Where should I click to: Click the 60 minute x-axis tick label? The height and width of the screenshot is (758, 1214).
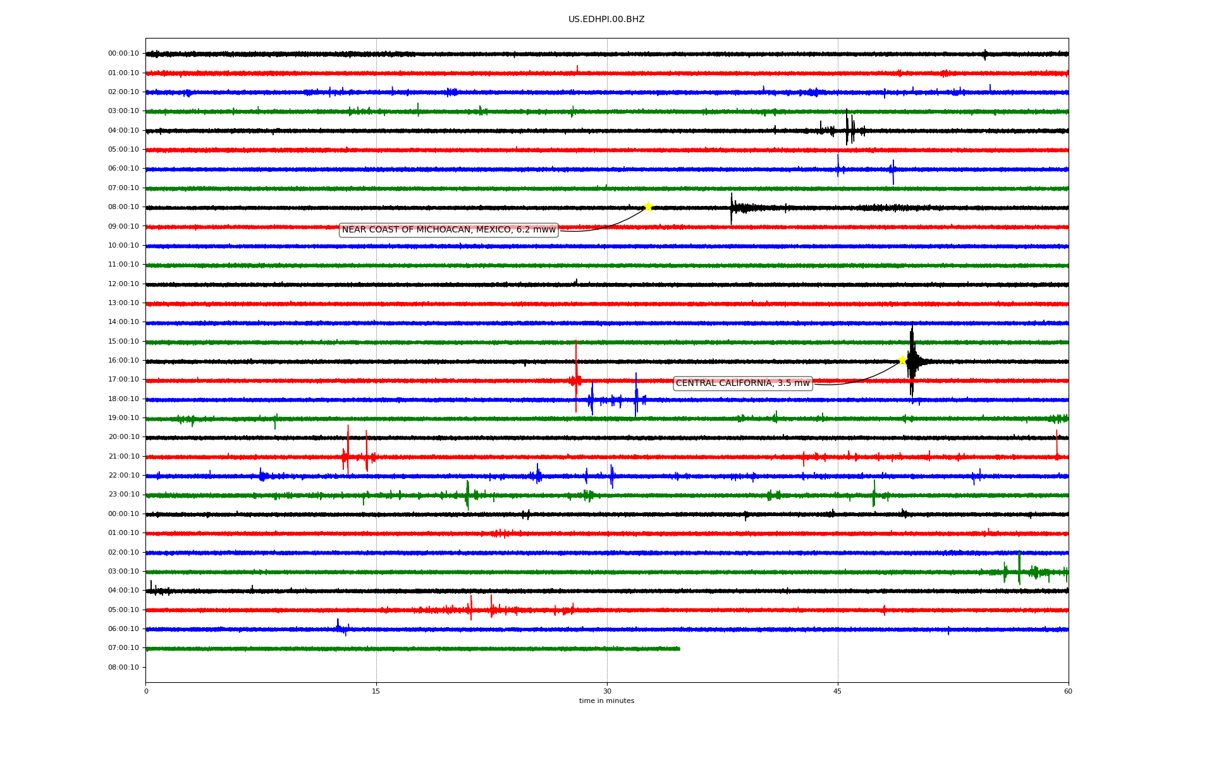pyautogui.click(x=1068, y=691)
